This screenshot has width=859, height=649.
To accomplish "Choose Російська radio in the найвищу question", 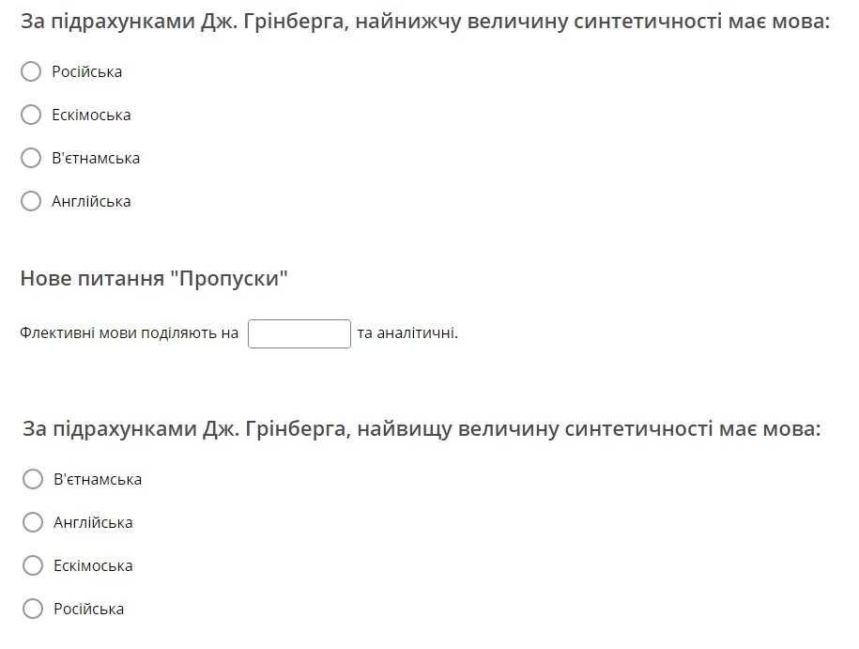I will tap(33, 609).
